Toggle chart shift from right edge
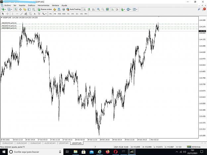This screenshot has width=207, height=155. 117,9
